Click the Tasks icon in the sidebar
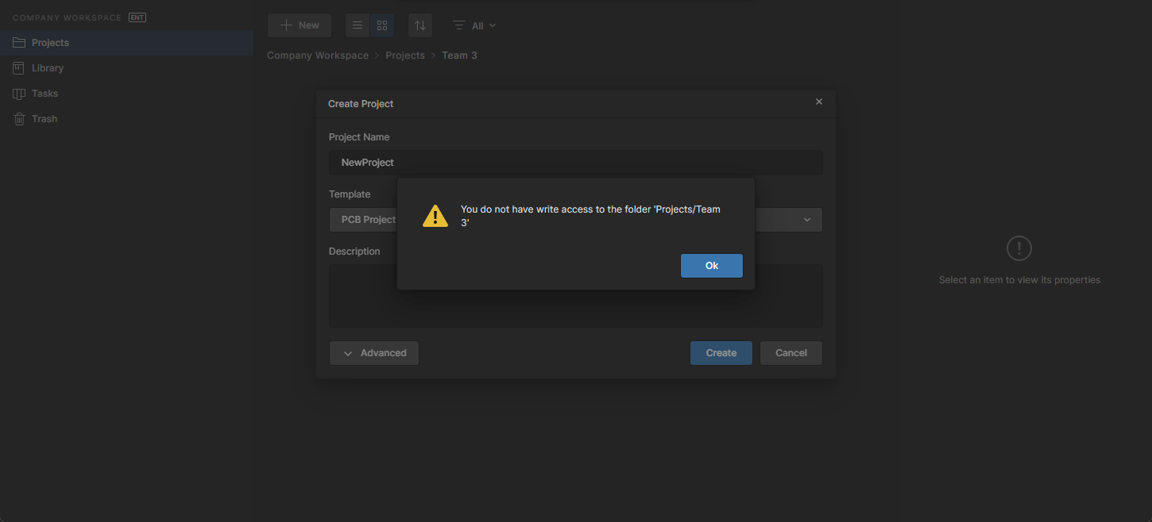 19,94
